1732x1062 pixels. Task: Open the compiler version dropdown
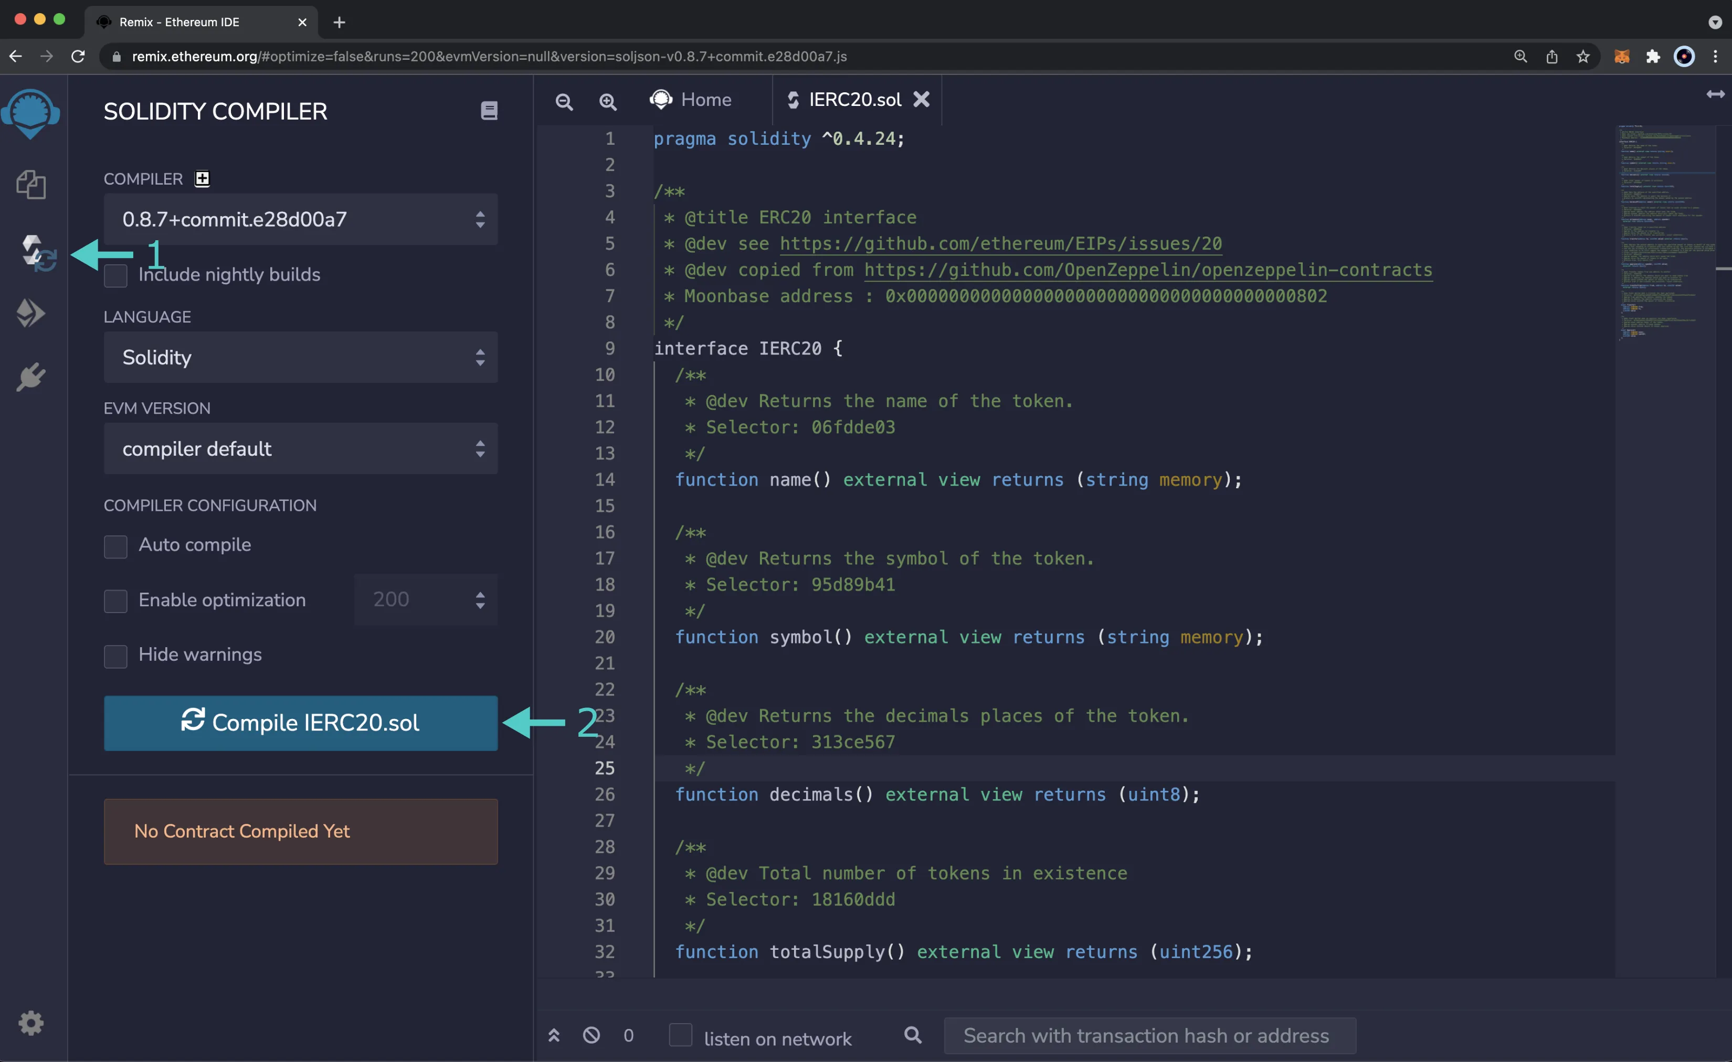pos(301,219)
